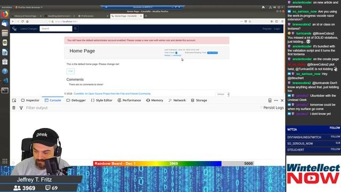
Task: Open the Help icon in the dock
Action: [x=5, y=71]
